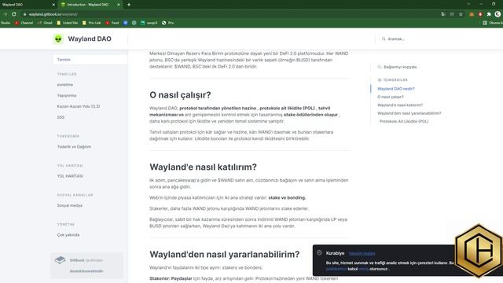Click the blue round bookmark icon
This screenshot has height=283, width=503.
pos(126,23)
